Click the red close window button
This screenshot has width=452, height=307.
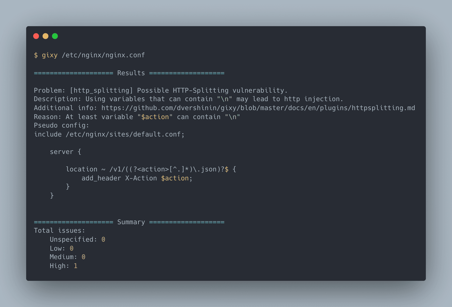tap(36, 36)
